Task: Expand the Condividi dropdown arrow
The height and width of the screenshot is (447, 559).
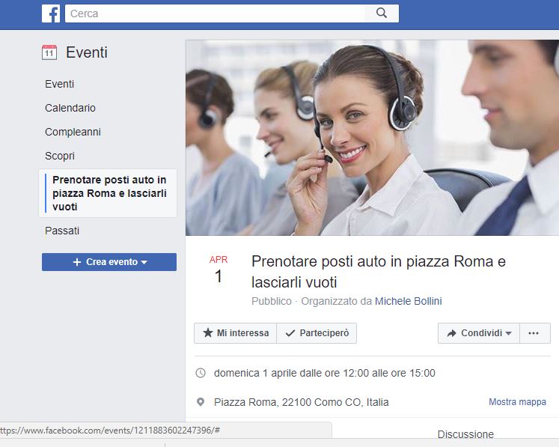Action: click(x=509, y=333)
